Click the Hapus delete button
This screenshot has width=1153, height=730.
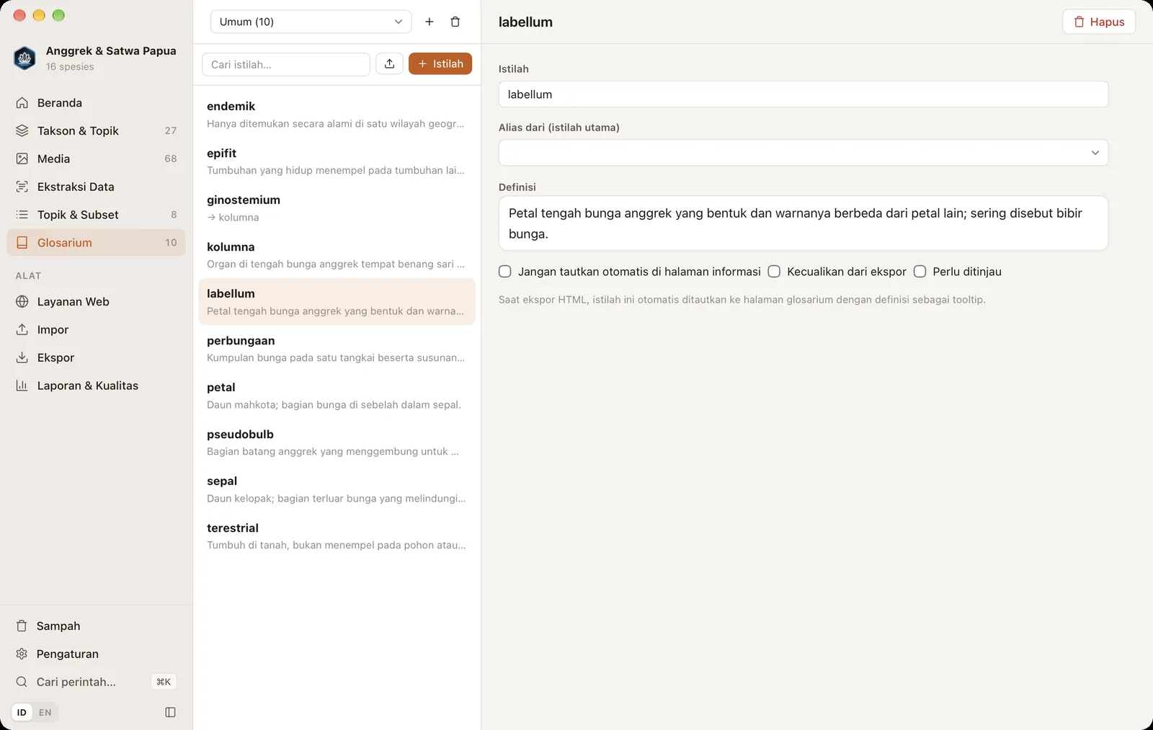coord(1099,22)
